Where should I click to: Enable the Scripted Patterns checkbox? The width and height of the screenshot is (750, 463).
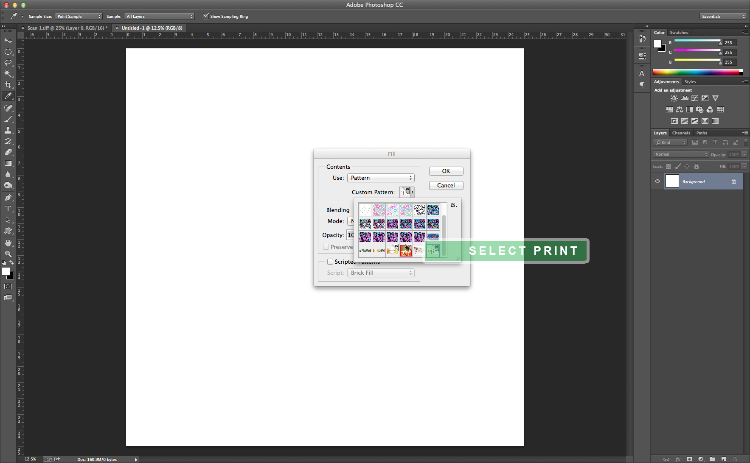coord(330,262)
